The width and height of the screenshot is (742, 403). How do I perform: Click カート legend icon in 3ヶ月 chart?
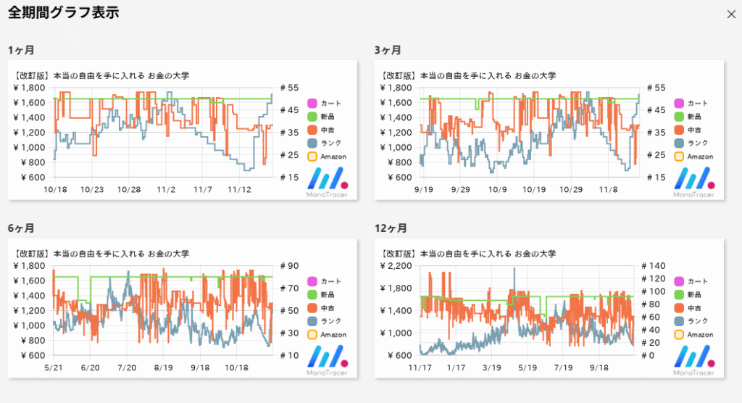pyautogui.click(x=679, y=103)
